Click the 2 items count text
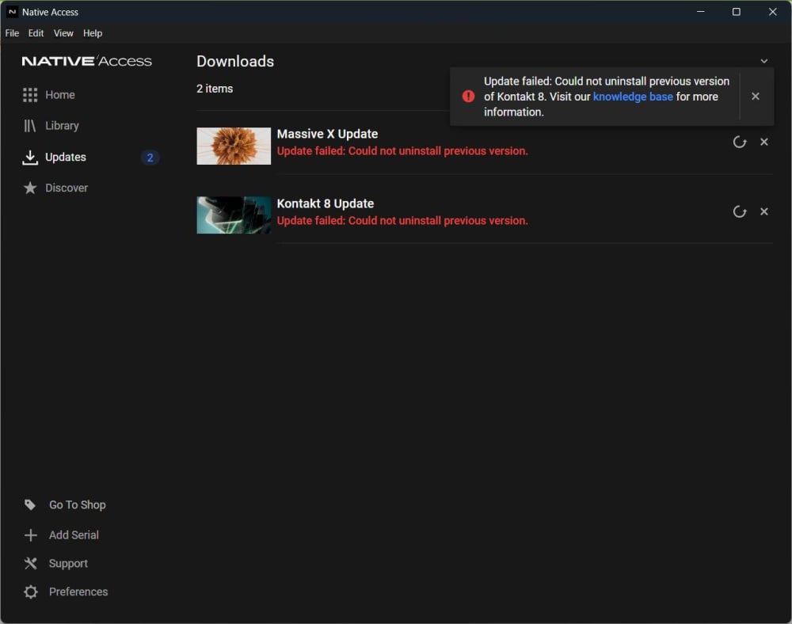The image size is (792, 624). [215, 89]
